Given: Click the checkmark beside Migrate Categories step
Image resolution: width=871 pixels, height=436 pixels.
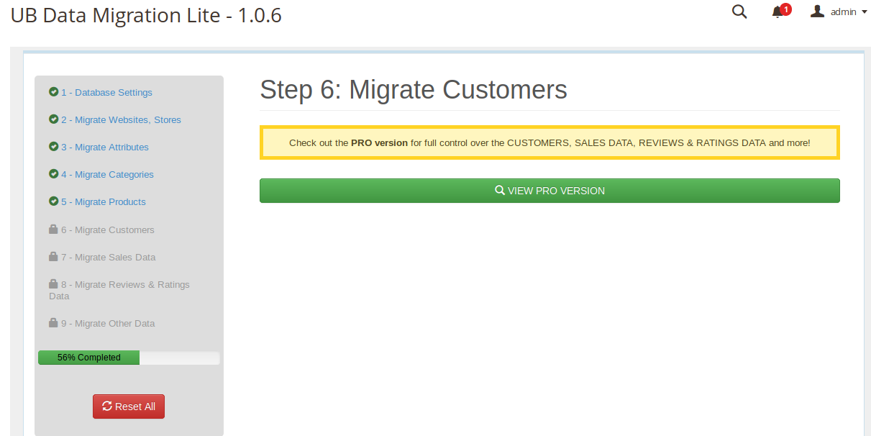Looking at the screenshot, I should (x=53, y=174).
